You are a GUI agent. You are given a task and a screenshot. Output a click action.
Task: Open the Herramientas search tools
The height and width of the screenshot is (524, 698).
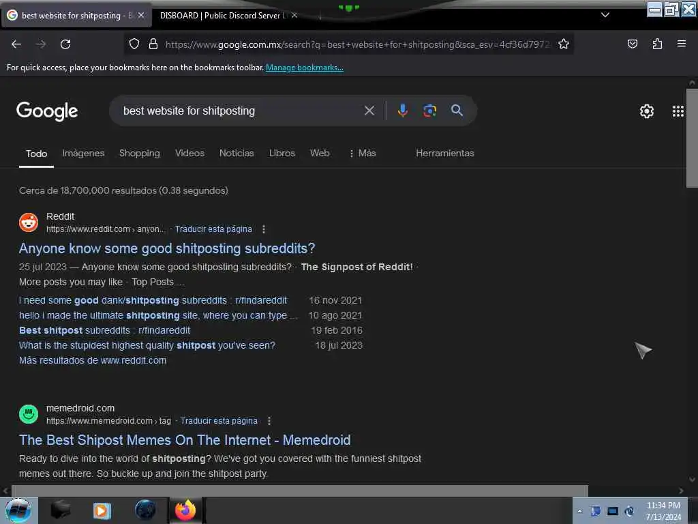point(444,154)
